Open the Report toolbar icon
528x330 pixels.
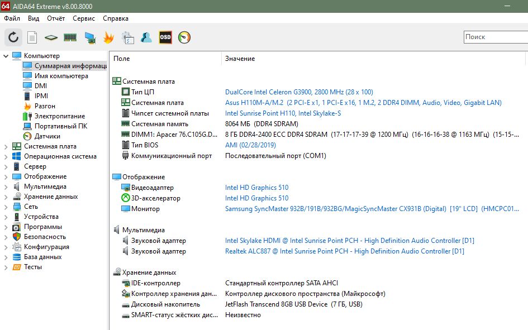(32, 37)
